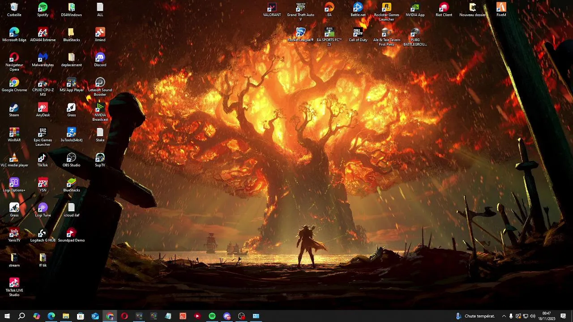Launch Epic Games Launcher icon

43,137
